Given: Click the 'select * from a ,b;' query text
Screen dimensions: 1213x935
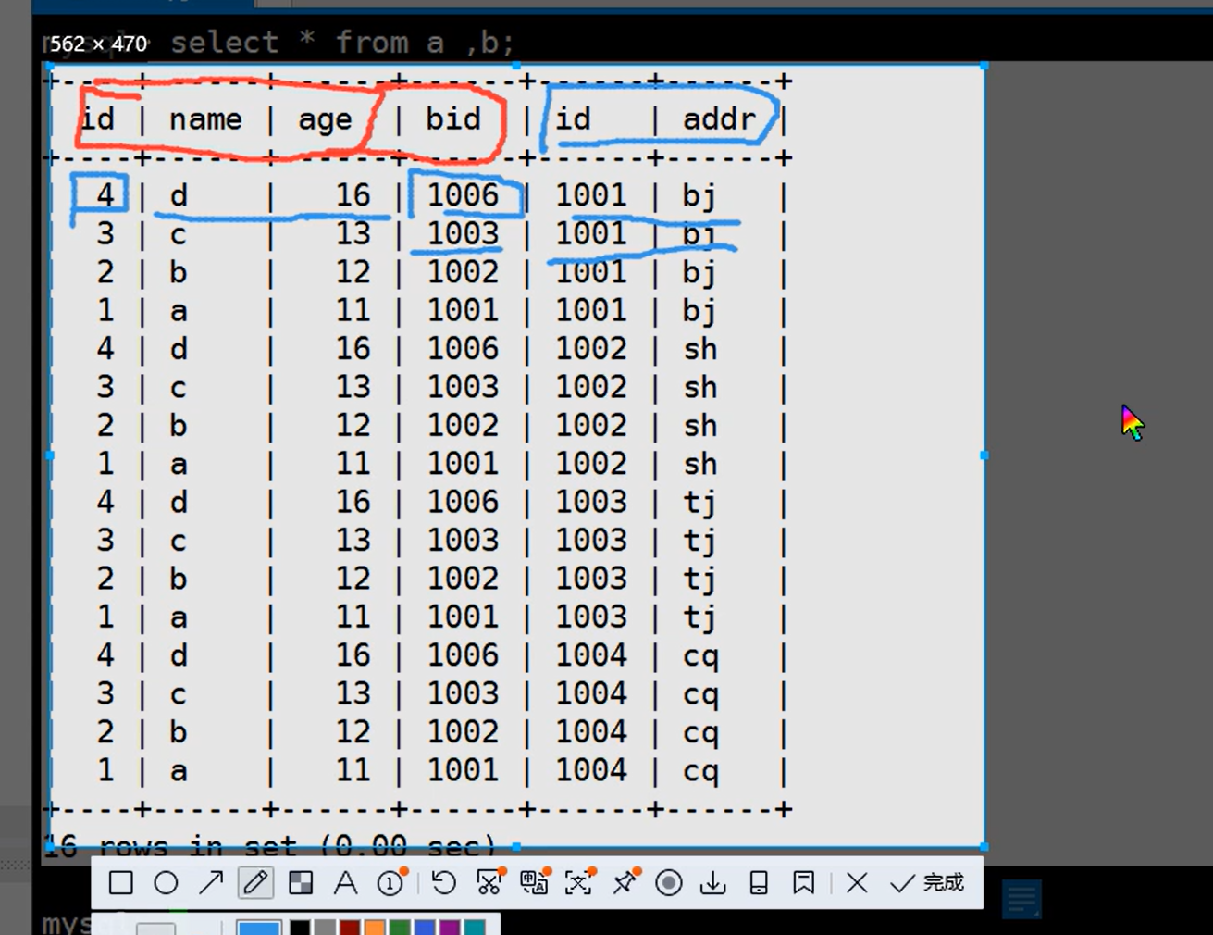Looking at the screenshot, I should pyautogui.click(x=341, y=43).
